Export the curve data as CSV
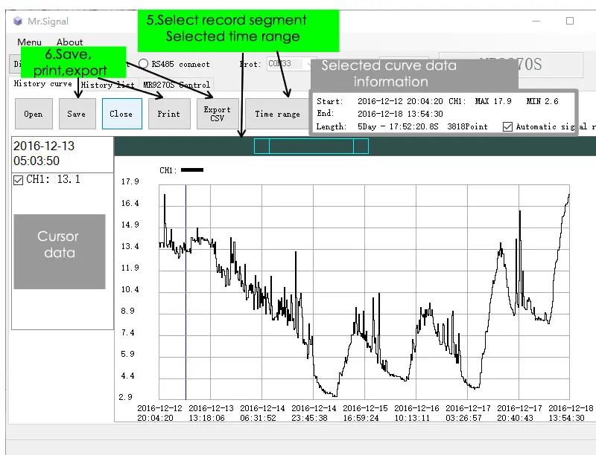 point(218,114)
